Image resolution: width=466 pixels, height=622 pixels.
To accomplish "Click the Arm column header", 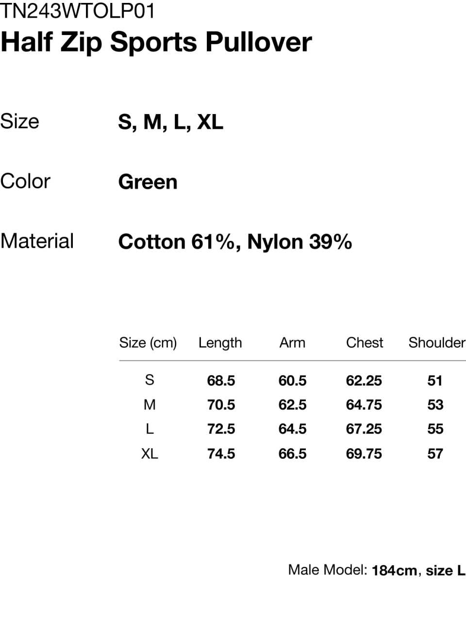I will coord(292,343).
